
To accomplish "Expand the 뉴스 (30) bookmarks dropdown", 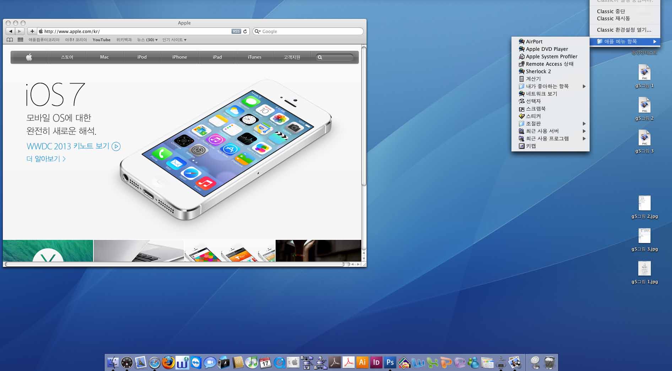I will 147,40.
